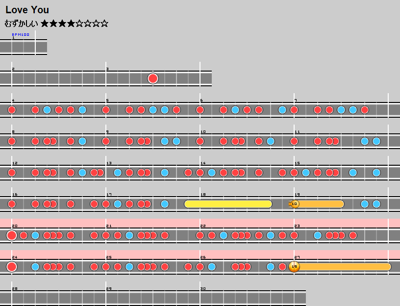Select the last blue note in measure 15
Image resolution: width=400 pixels, height=306 pixels.
(x=376, y=173)
